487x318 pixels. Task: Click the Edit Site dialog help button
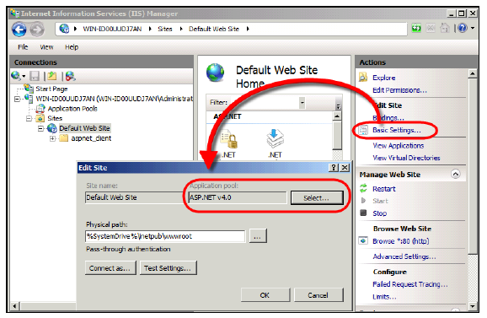[334, 168]
